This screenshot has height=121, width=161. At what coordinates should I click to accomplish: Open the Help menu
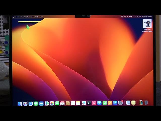pos(42,17)
